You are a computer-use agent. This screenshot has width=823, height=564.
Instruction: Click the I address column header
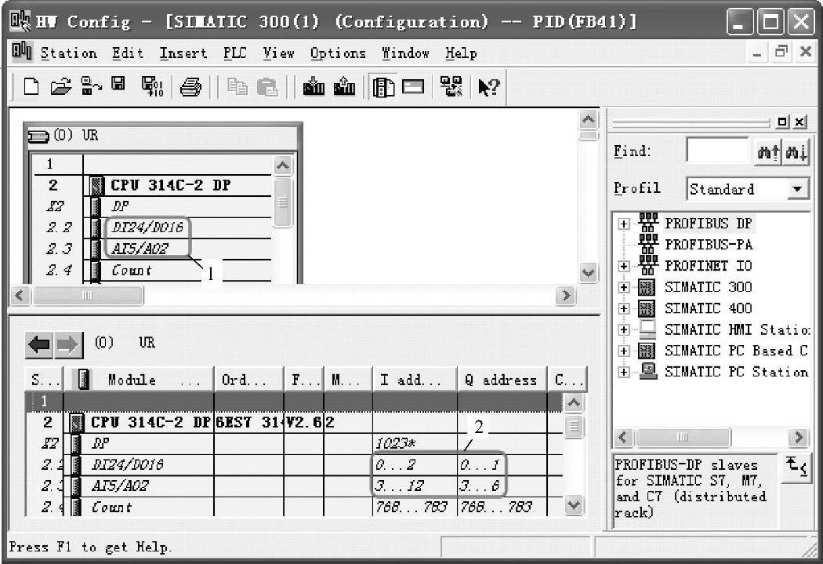pyautogui.click(x=415, y=380)
